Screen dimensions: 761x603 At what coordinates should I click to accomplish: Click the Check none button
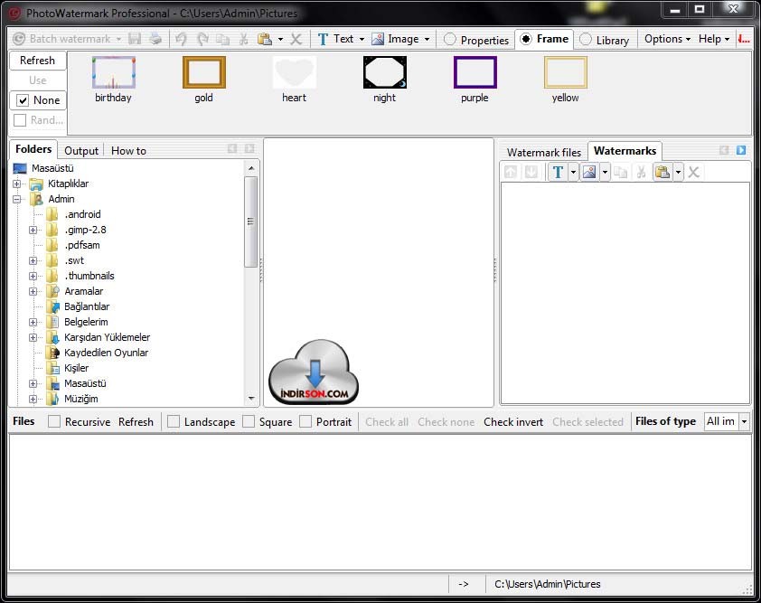tap(446, 422)
